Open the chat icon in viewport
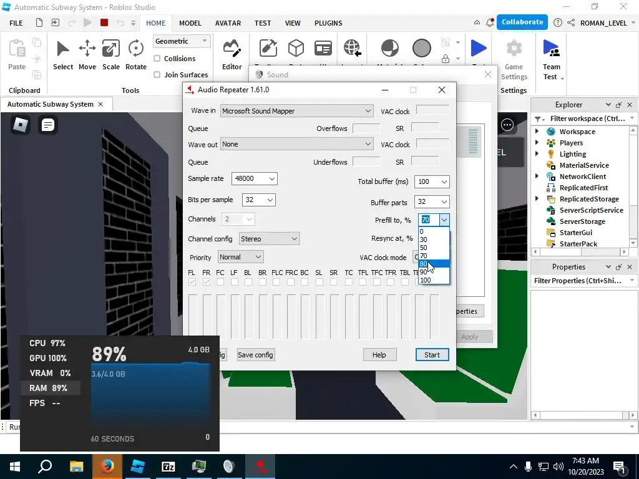 coord(47,125)
